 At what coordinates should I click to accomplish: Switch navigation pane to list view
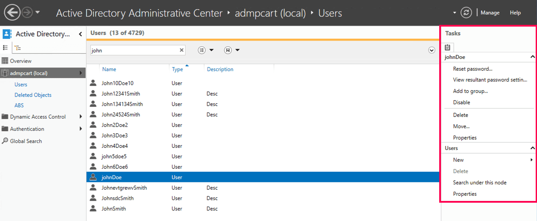click(6, 48)
